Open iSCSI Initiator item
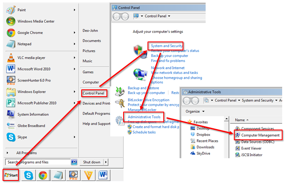Screen dimensions: 286x183 click(x=251, y=155)
